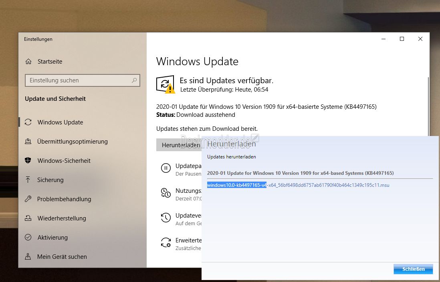
Task: Click the Schließen button in download dialog
Action: pyautogui.click(x=413, y=269)
